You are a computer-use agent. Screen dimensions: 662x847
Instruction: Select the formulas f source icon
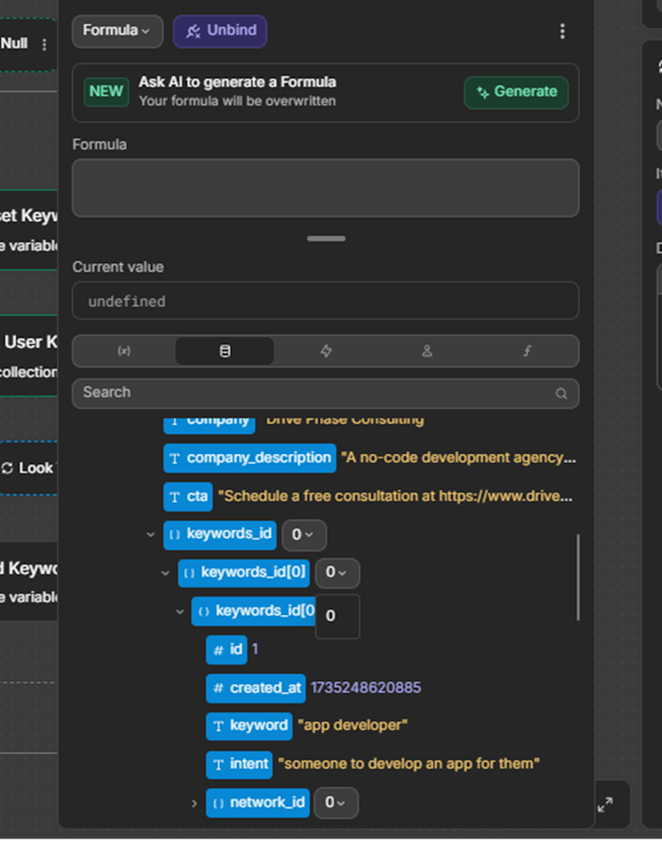(x=527, y=351)
